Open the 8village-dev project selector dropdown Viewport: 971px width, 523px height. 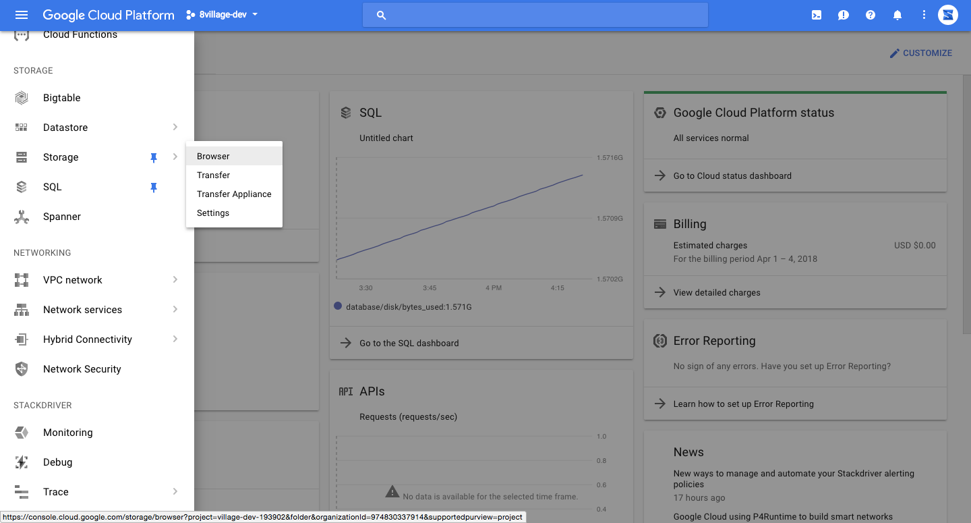click(x=222, y=15)
